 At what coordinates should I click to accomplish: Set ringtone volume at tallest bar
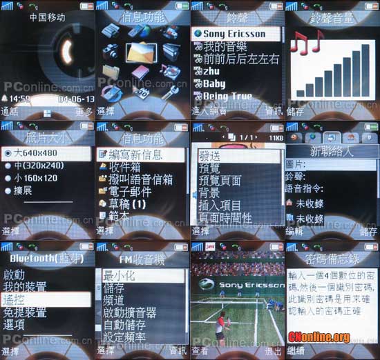point(365,70)
